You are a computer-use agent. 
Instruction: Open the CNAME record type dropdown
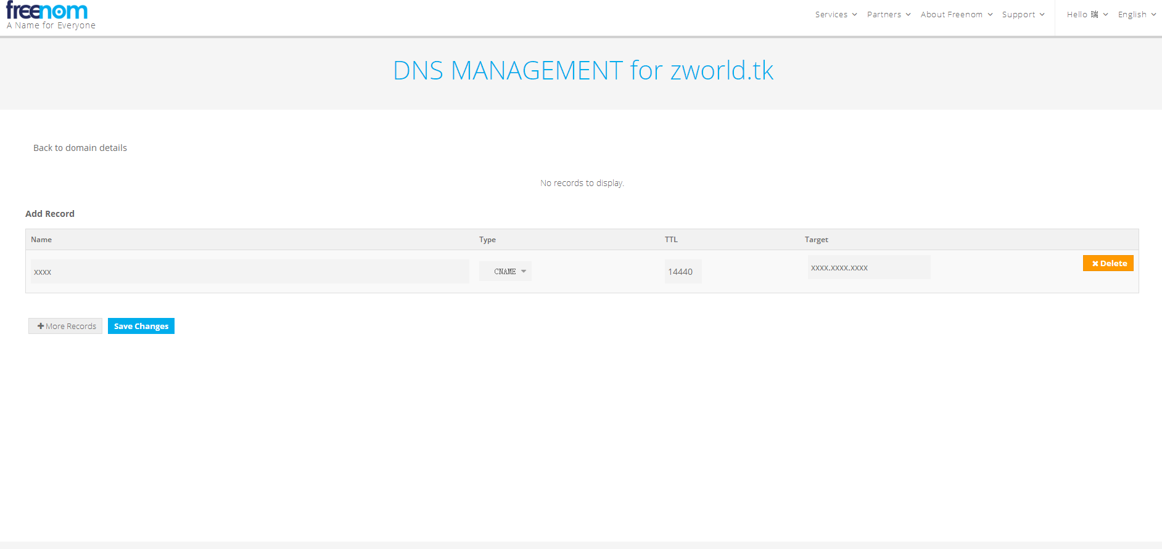click(506, 272)
